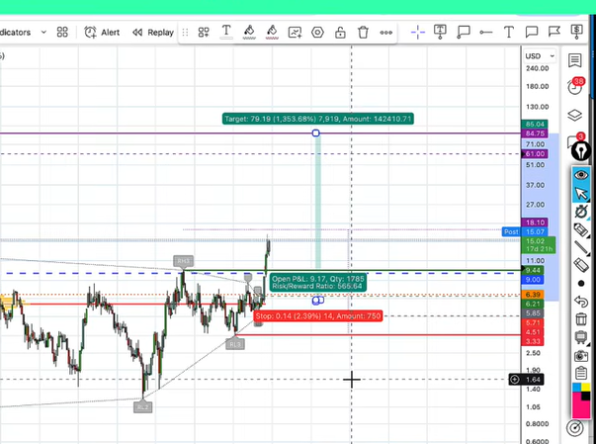Click the RL3 pivot label on chart
596x444 pixels.
tap(235, 344)
